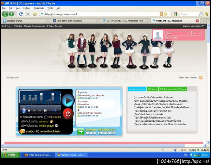
Task: Skip to the previous track in the player
Action: pos(34,110)
